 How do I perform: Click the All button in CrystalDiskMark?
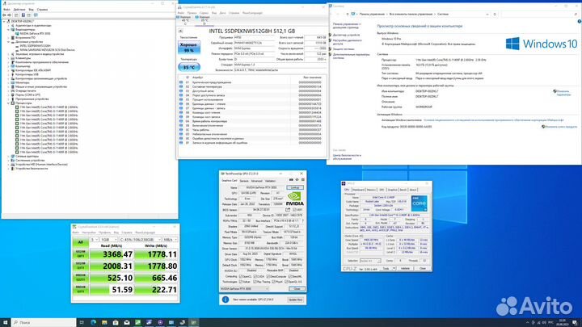(80, 242)
